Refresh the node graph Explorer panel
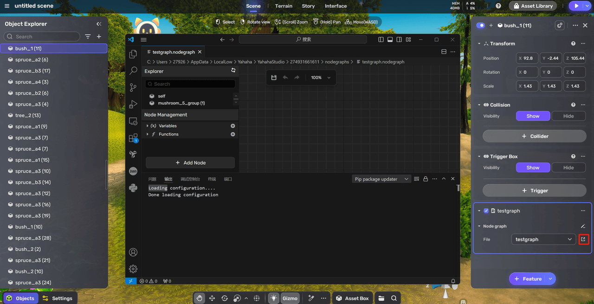This screenshot has width=594, height=304. [x=233, y=71]
